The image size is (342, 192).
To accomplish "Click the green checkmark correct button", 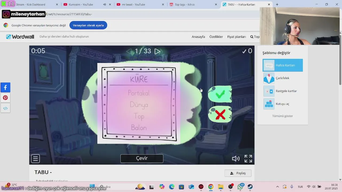I will tap(220, 94).
